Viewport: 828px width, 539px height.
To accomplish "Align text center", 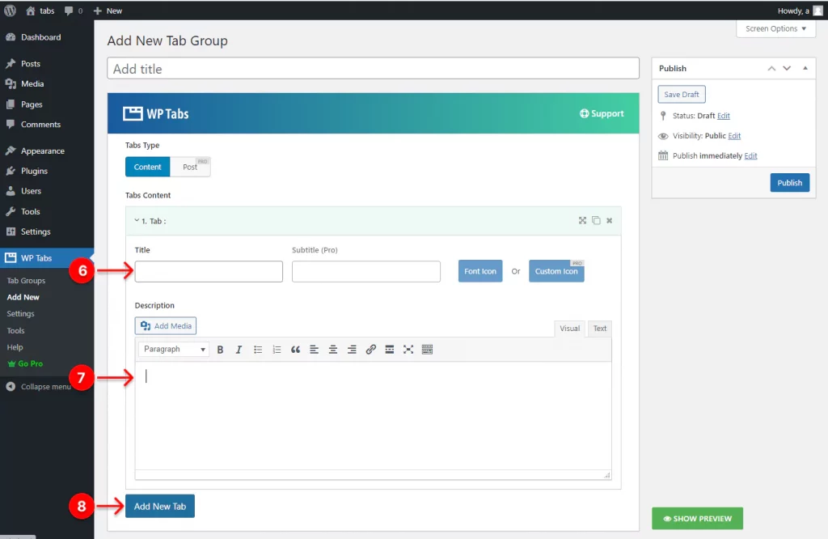I will [333, 350].
